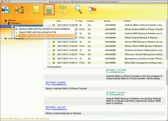Tick checkbox for 19:11:41 message

pos(49,59)
